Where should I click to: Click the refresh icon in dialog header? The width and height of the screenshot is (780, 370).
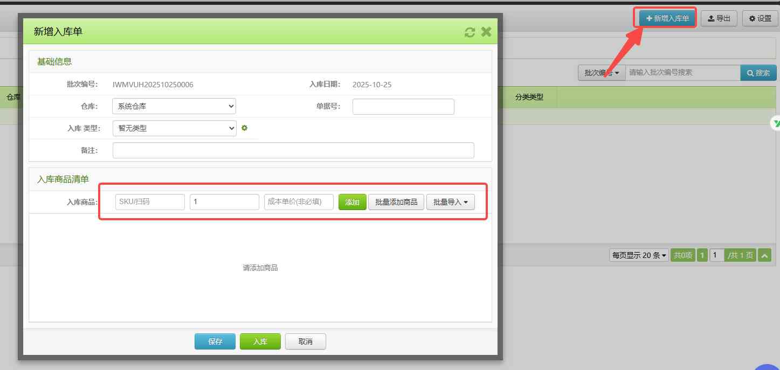coord(470,32)
